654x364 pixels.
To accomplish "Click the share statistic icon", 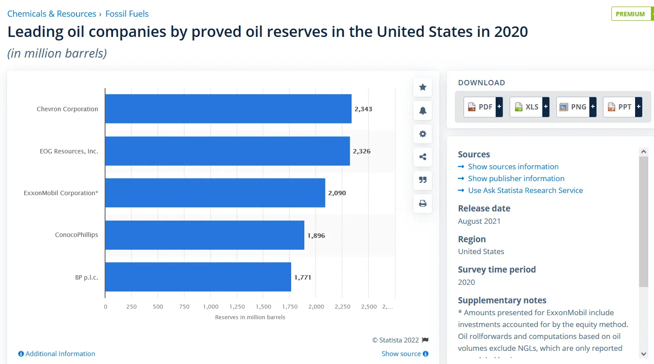I will (423, 157).
